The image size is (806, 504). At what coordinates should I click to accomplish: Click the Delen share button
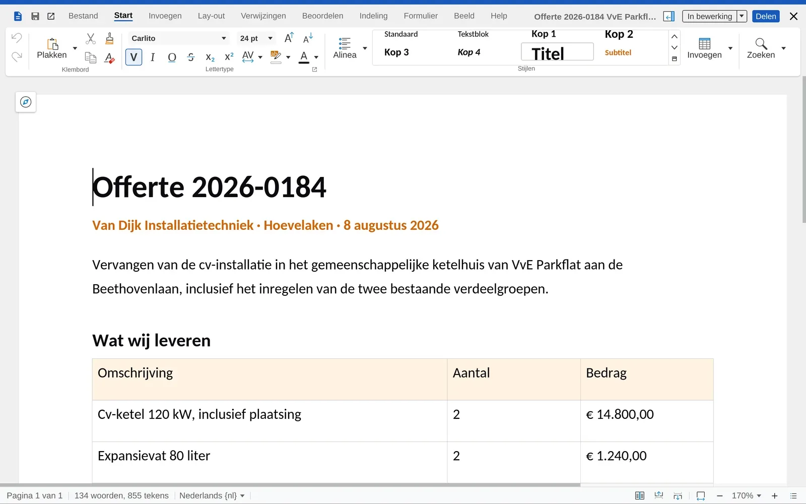[766, 16]
